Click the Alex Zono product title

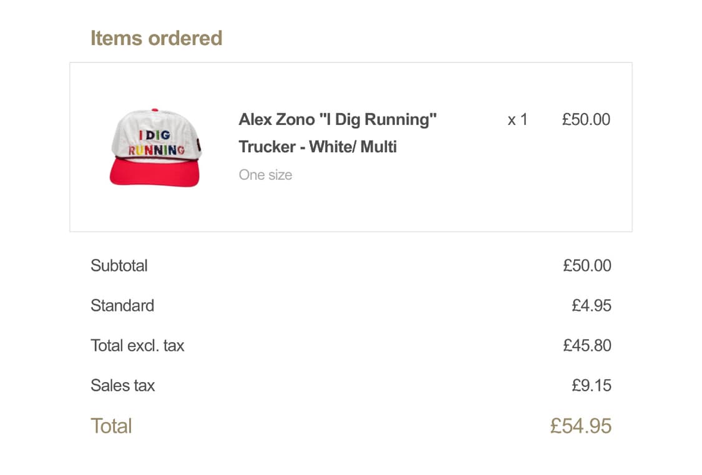point(338,119)
